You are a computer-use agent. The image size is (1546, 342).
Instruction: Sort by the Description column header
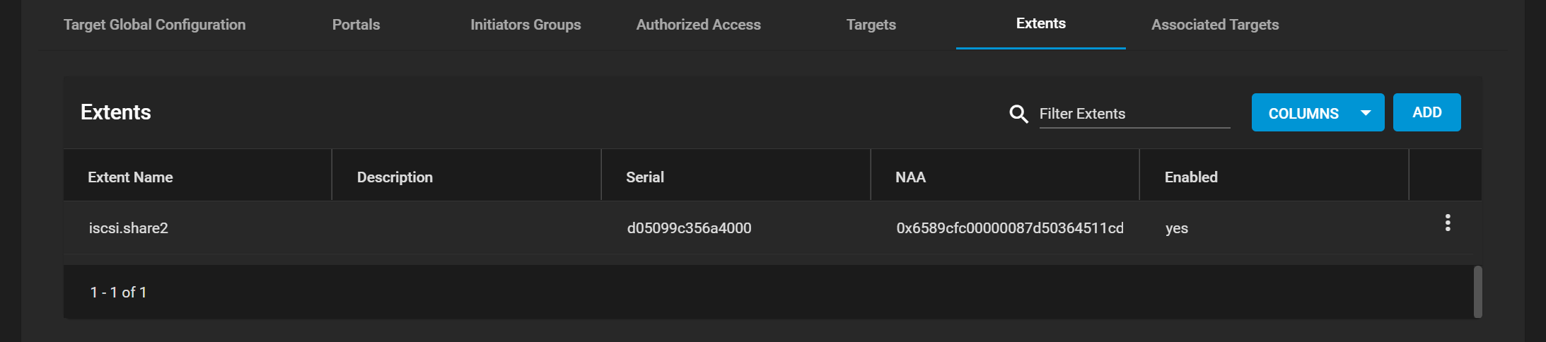[x=395, y=177]
